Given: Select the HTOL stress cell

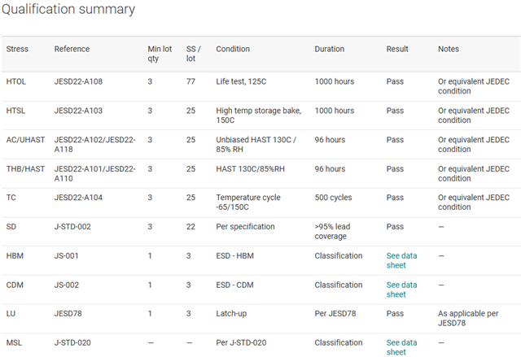Looking at the screenshot, I should pos(16,81).
